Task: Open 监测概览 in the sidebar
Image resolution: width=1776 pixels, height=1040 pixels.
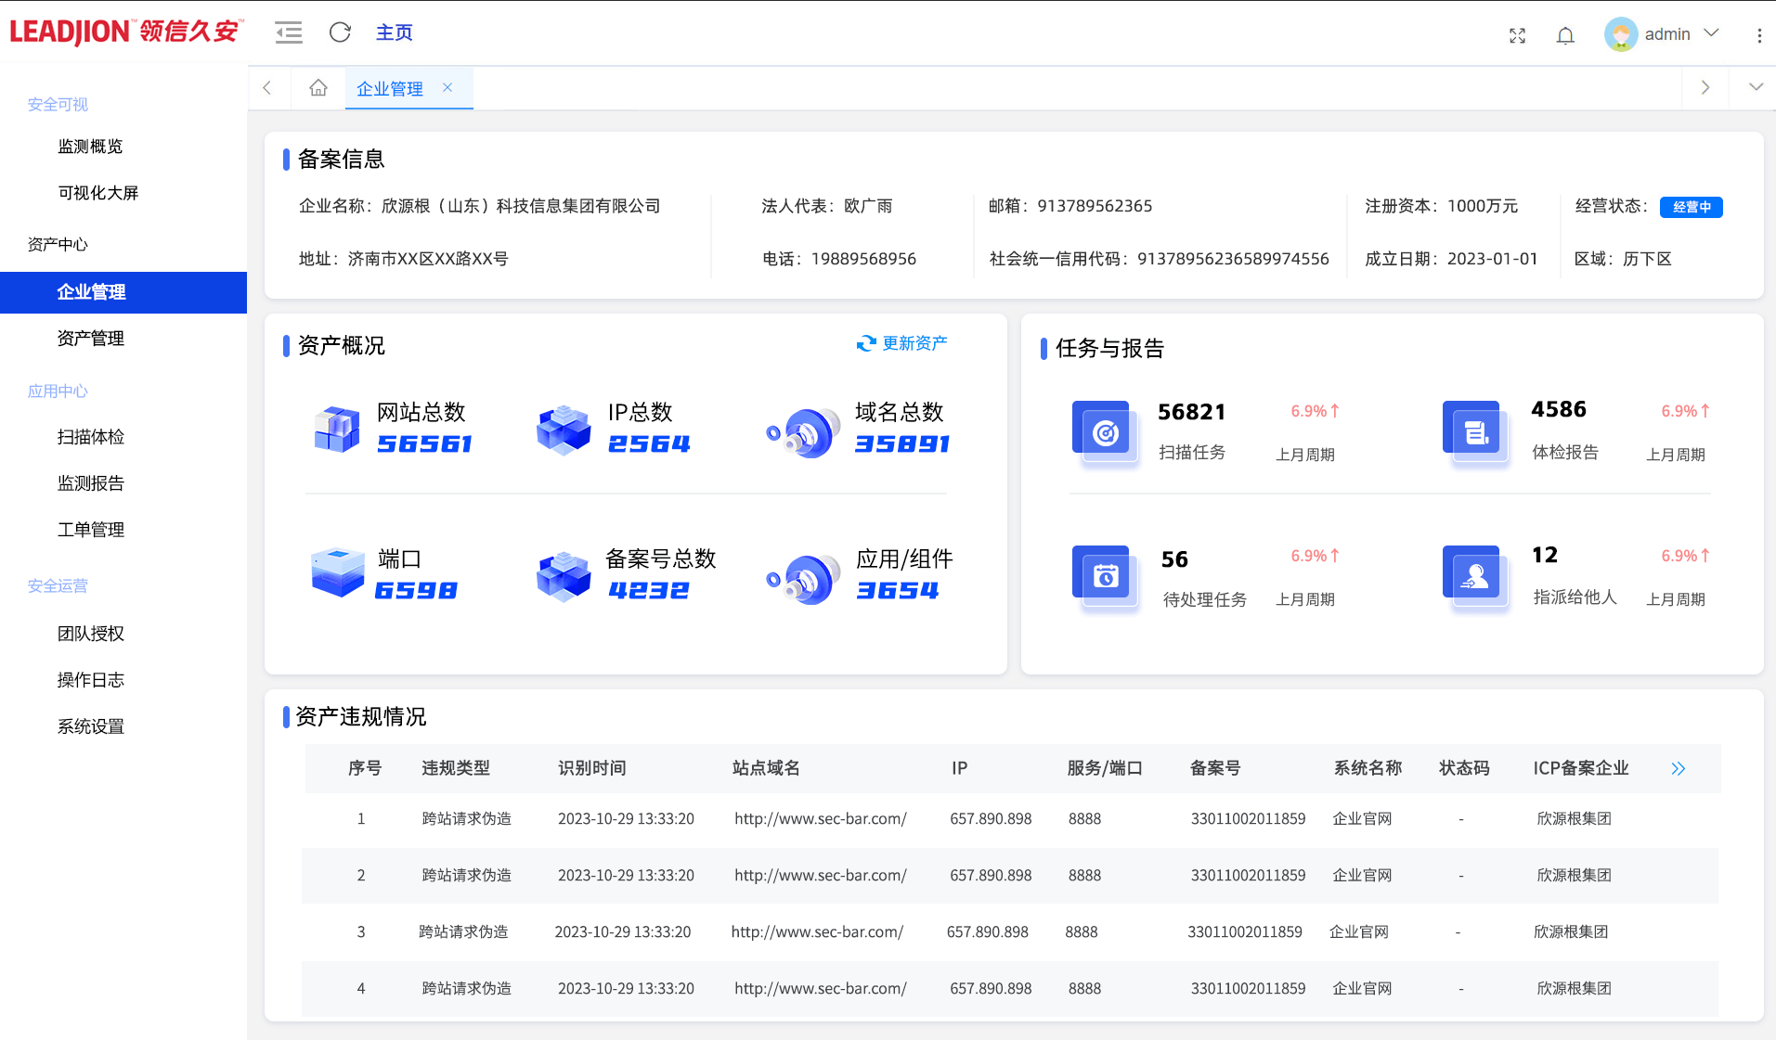Action: tap(90, 147)
